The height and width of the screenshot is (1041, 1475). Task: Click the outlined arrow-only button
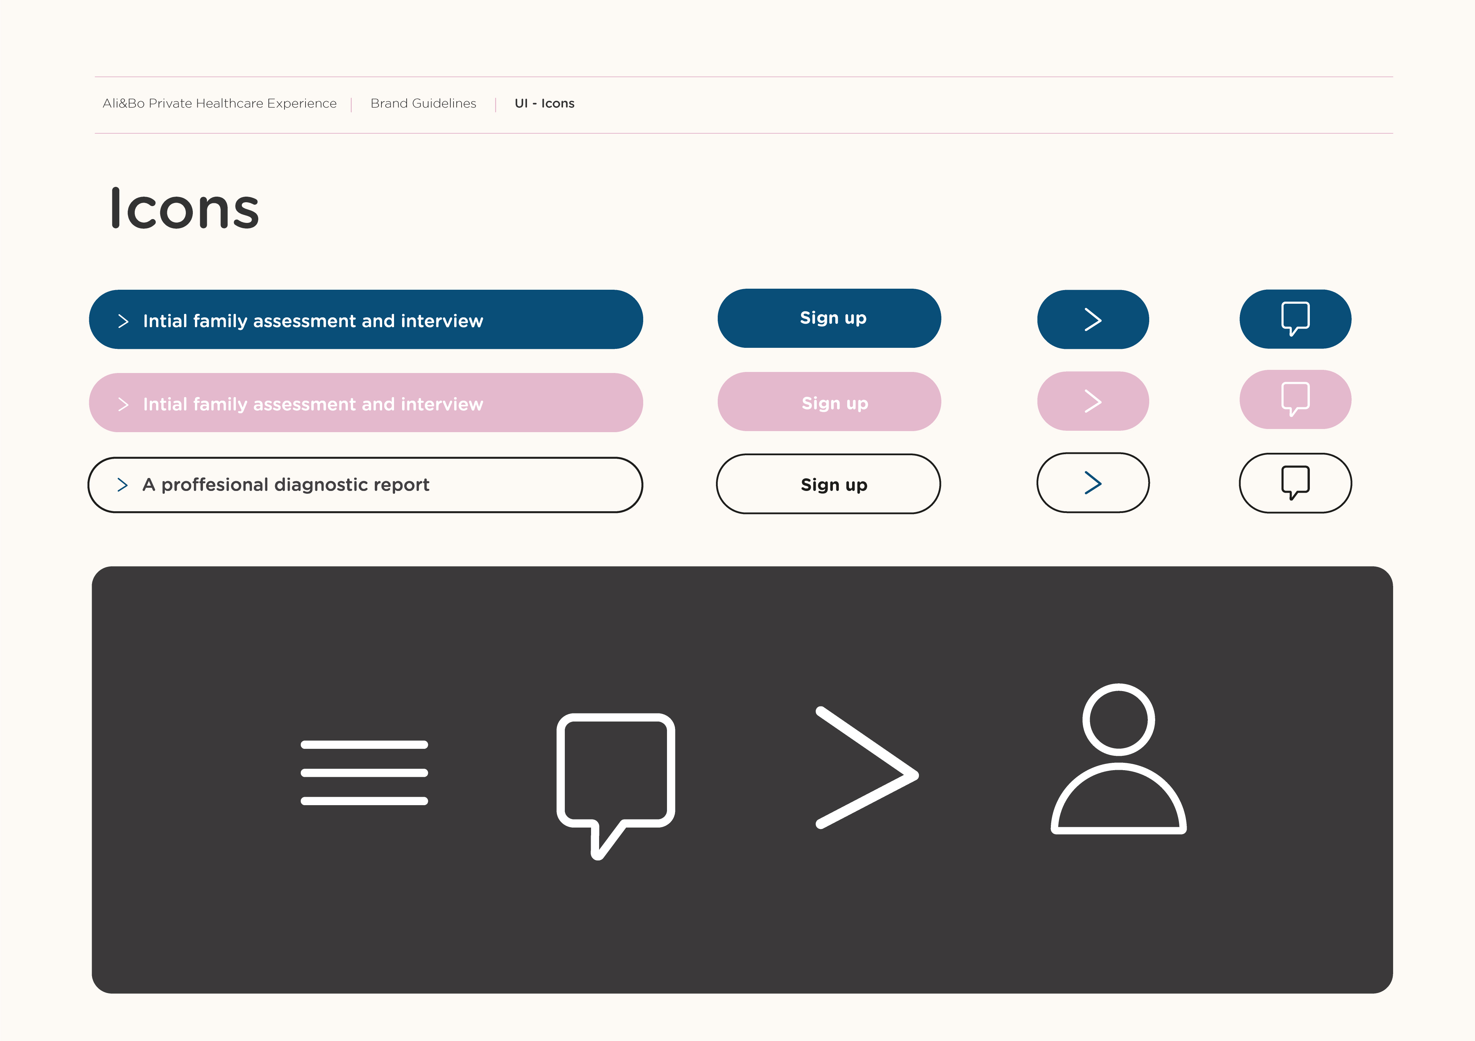pos(1093,483)
